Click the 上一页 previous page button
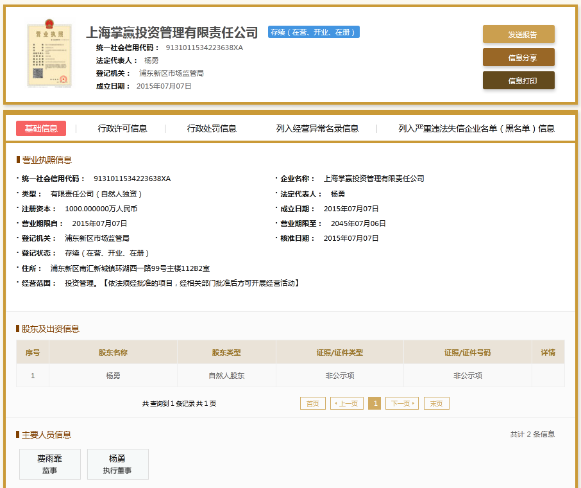Screen dimensions: 581x488 click(x=347, y=403)
